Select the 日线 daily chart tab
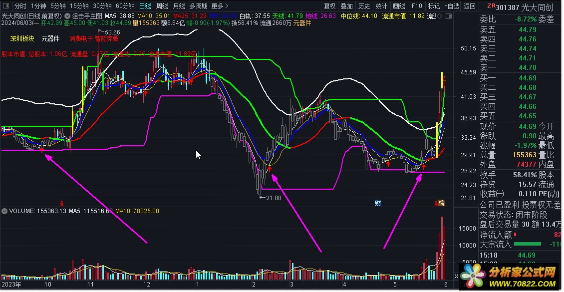 click(145, 6)
